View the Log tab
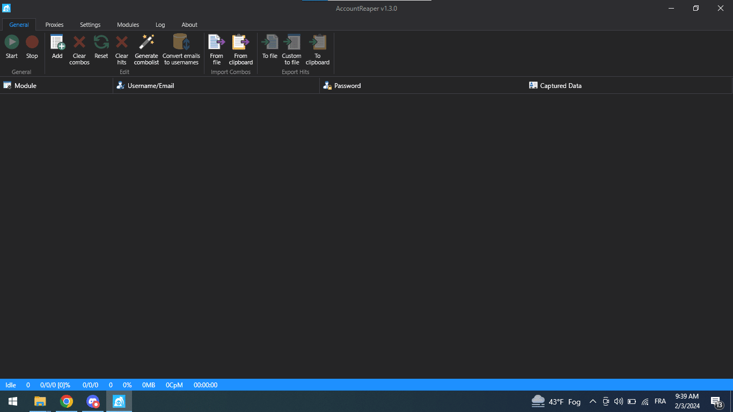The image size is (733, 412). pyautogui.click(x=160, y=25)
